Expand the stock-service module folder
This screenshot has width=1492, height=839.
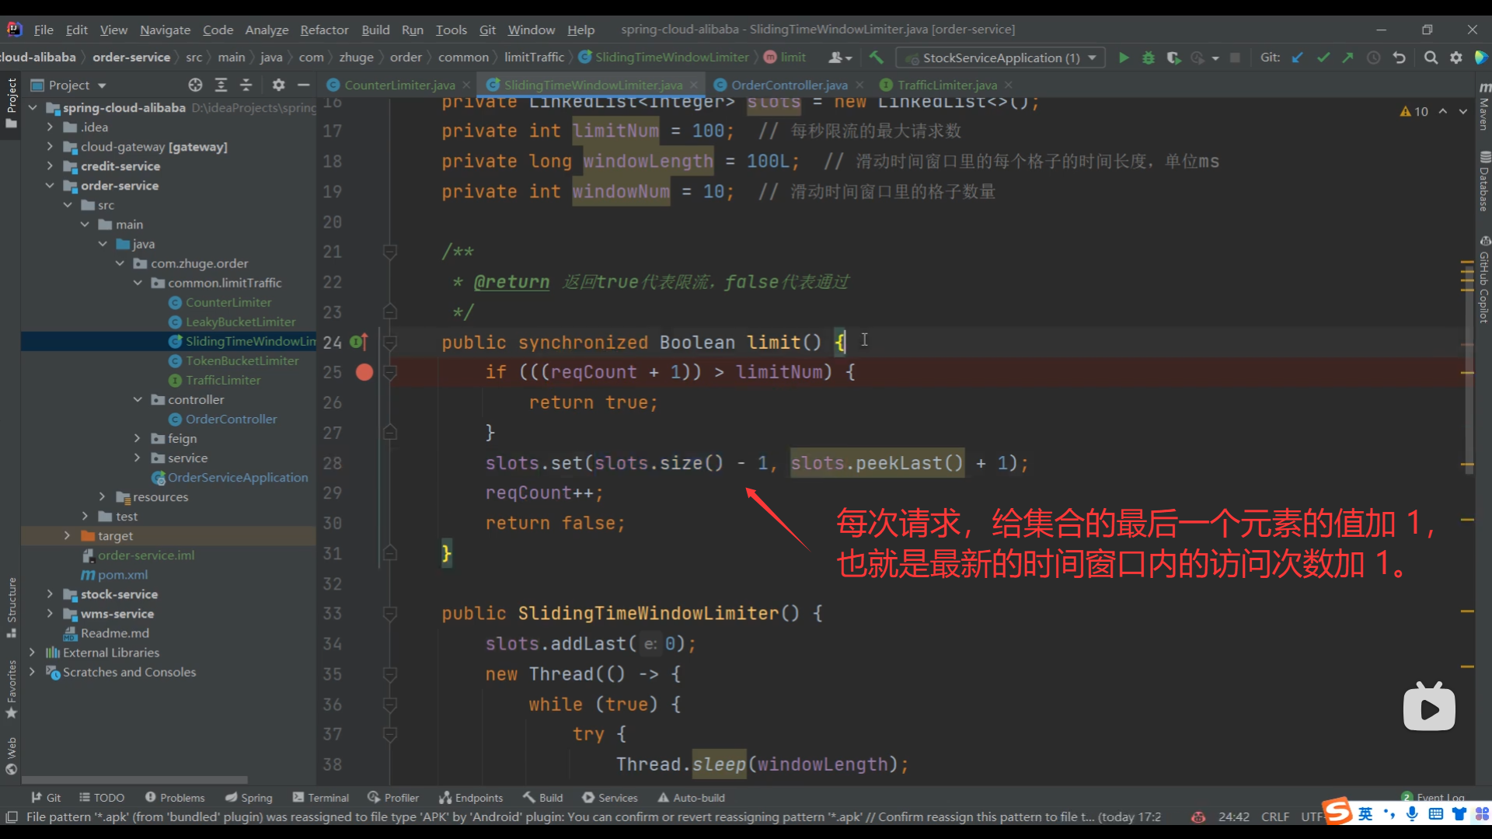[x=50, y=594]
